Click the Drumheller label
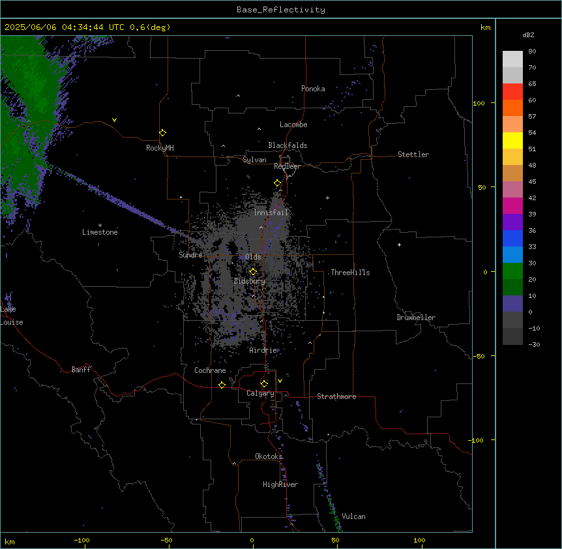Viewport: 562px width, 549px height. (416, 318)
